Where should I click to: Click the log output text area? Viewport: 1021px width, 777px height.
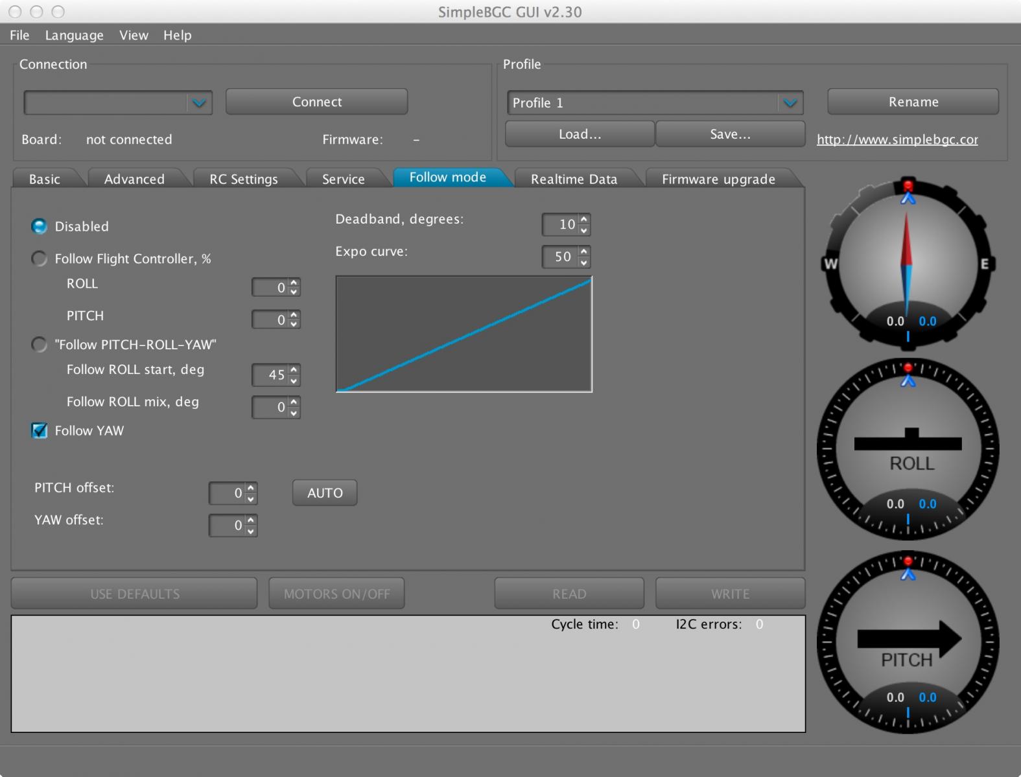point(408,674)
